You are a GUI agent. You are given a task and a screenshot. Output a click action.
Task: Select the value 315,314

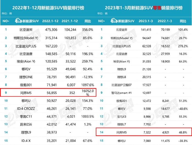click(x=51, y=38)
